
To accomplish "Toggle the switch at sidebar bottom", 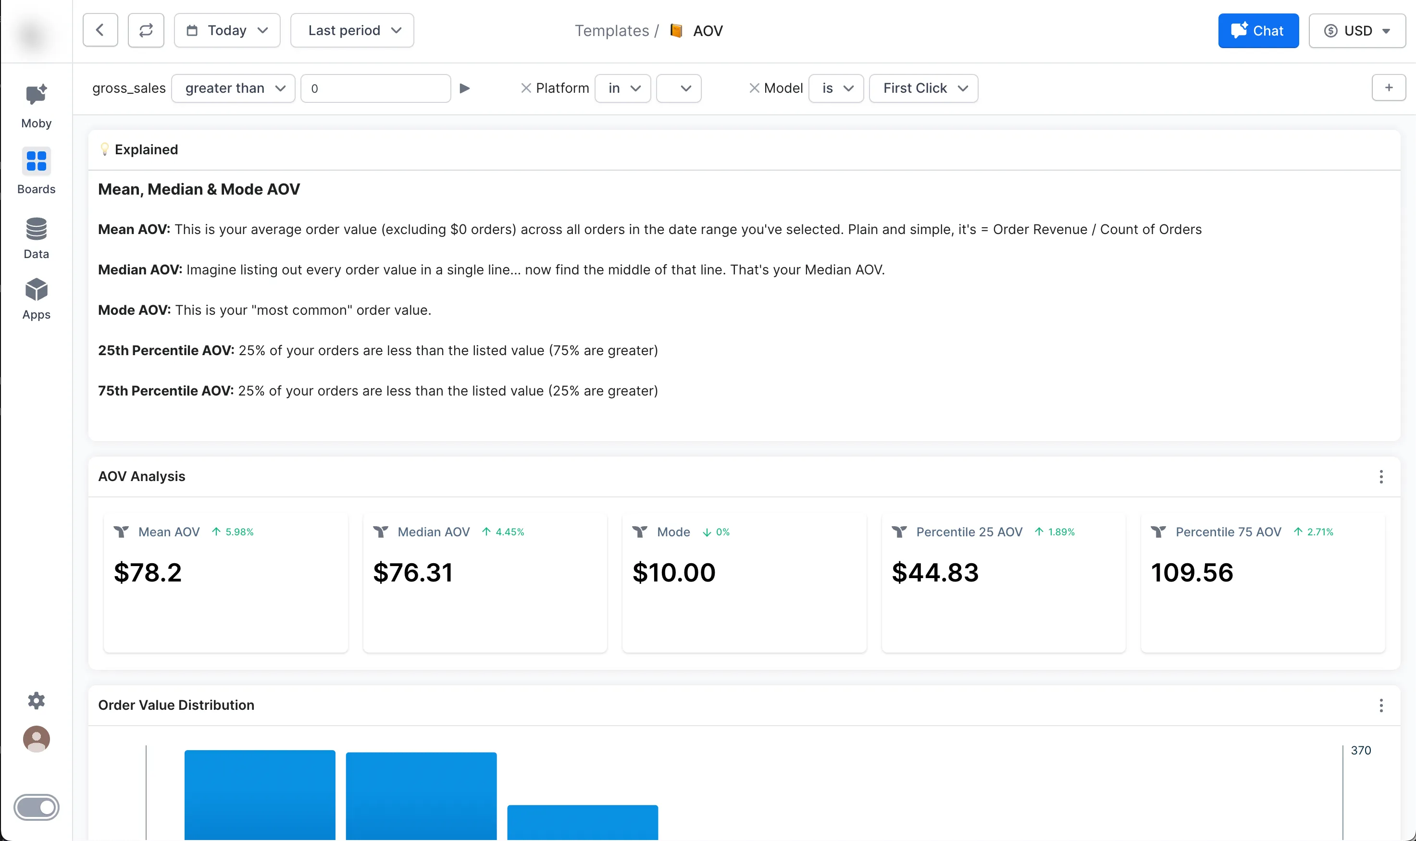I will click(x=36, y=807).
